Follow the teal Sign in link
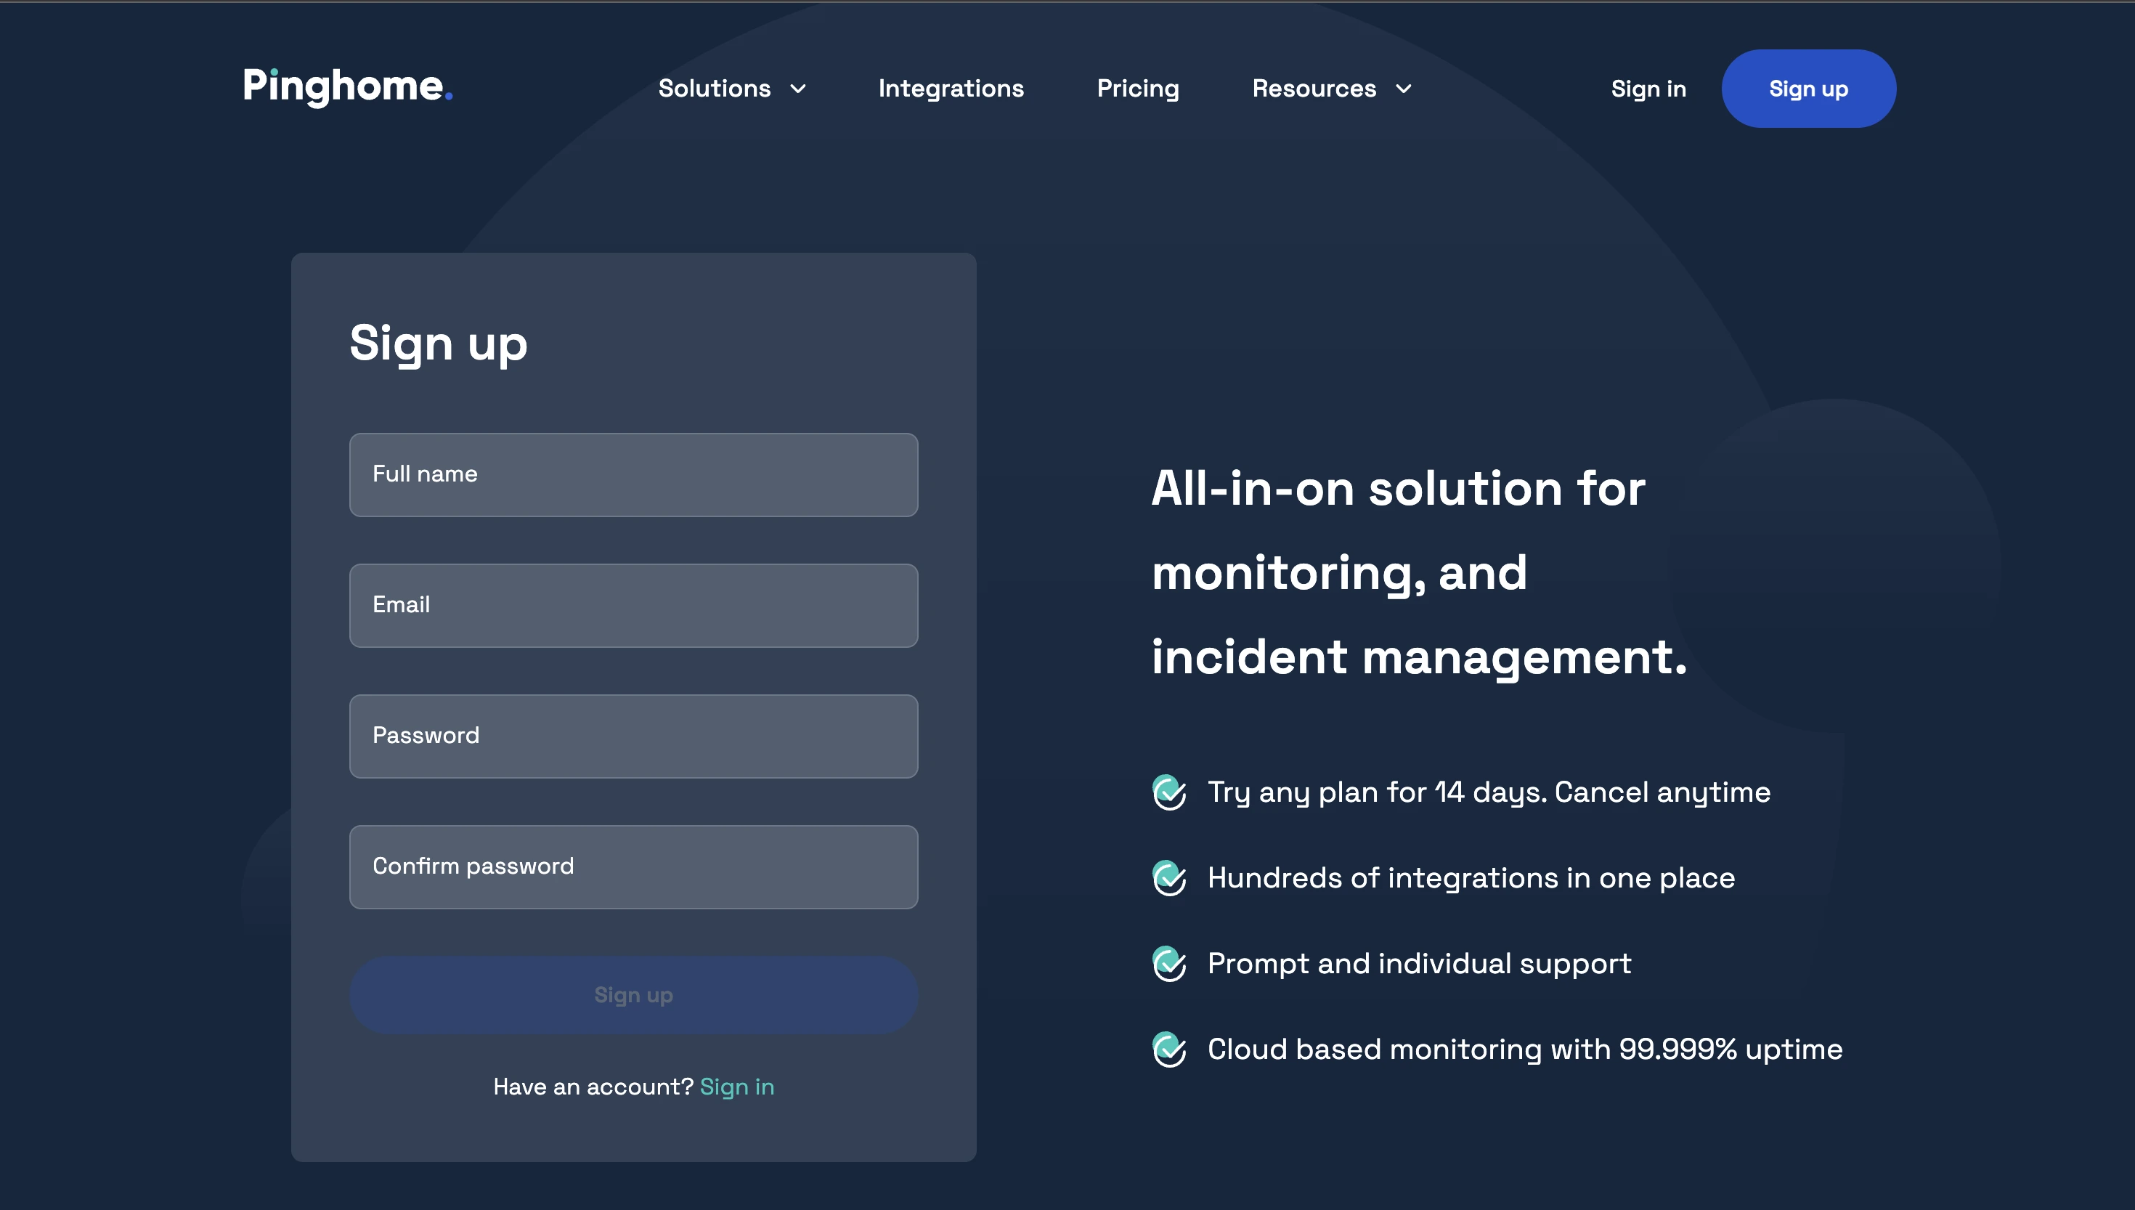This screenshot has height=1210, width=2135. tap(736, 1087)
